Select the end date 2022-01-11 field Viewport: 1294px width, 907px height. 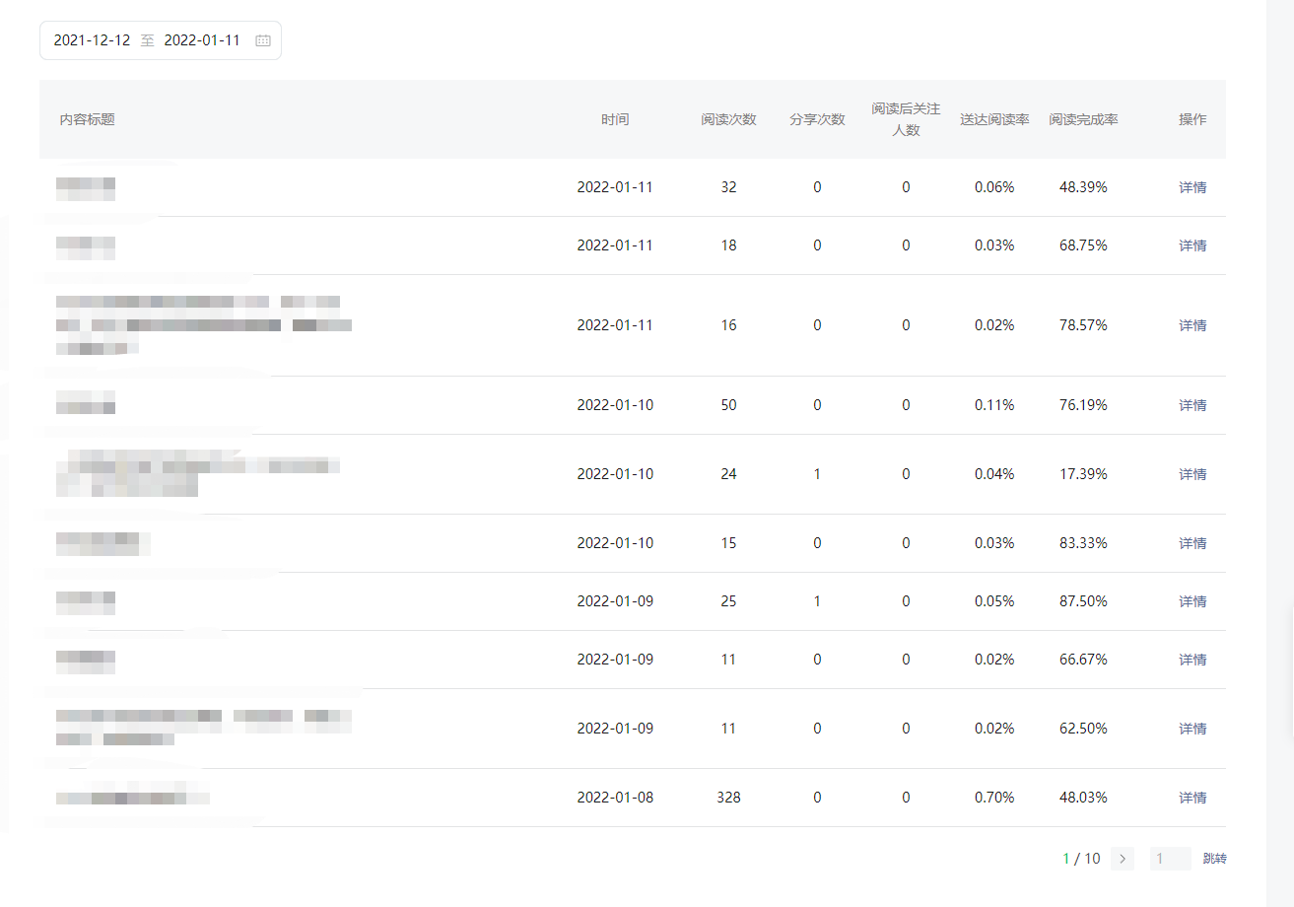[x=202, y=40]
